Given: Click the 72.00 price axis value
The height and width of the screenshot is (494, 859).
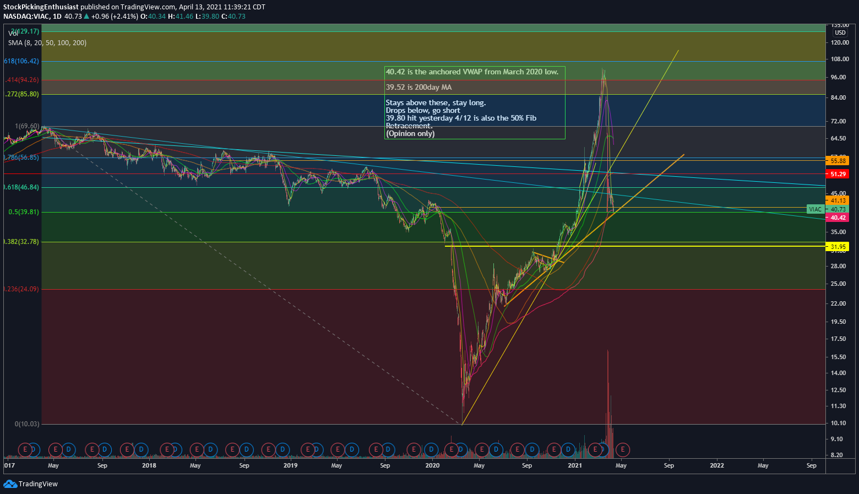Looking at the screenshot, I should coord(839,121).
